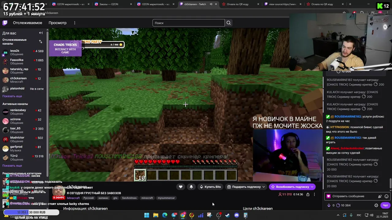The height and width of the screenshot is (220, 392).
Task: Toggle notifications with the bell icon
Action: pos(191,187)
